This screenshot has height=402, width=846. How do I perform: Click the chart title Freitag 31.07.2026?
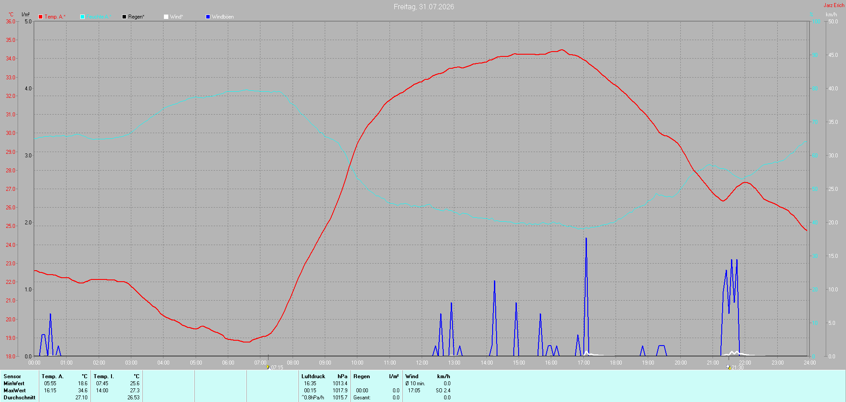[424, 7]
